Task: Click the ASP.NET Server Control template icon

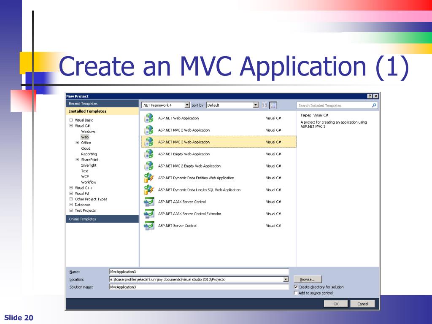Action: tap(149, 226)
